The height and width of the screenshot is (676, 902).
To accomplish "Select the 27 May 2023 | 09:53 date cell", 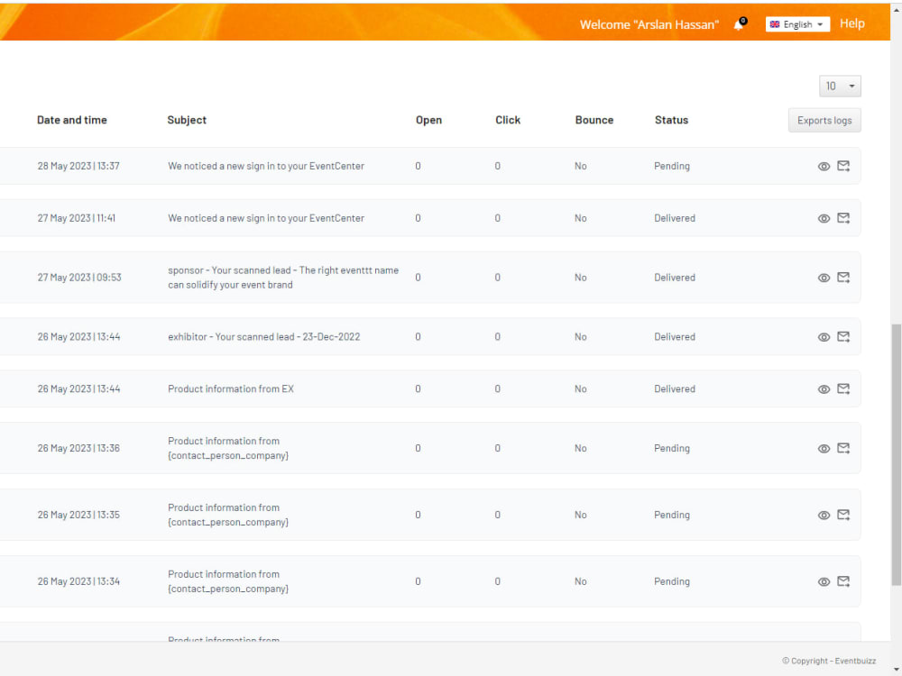I will click(79, 278).
